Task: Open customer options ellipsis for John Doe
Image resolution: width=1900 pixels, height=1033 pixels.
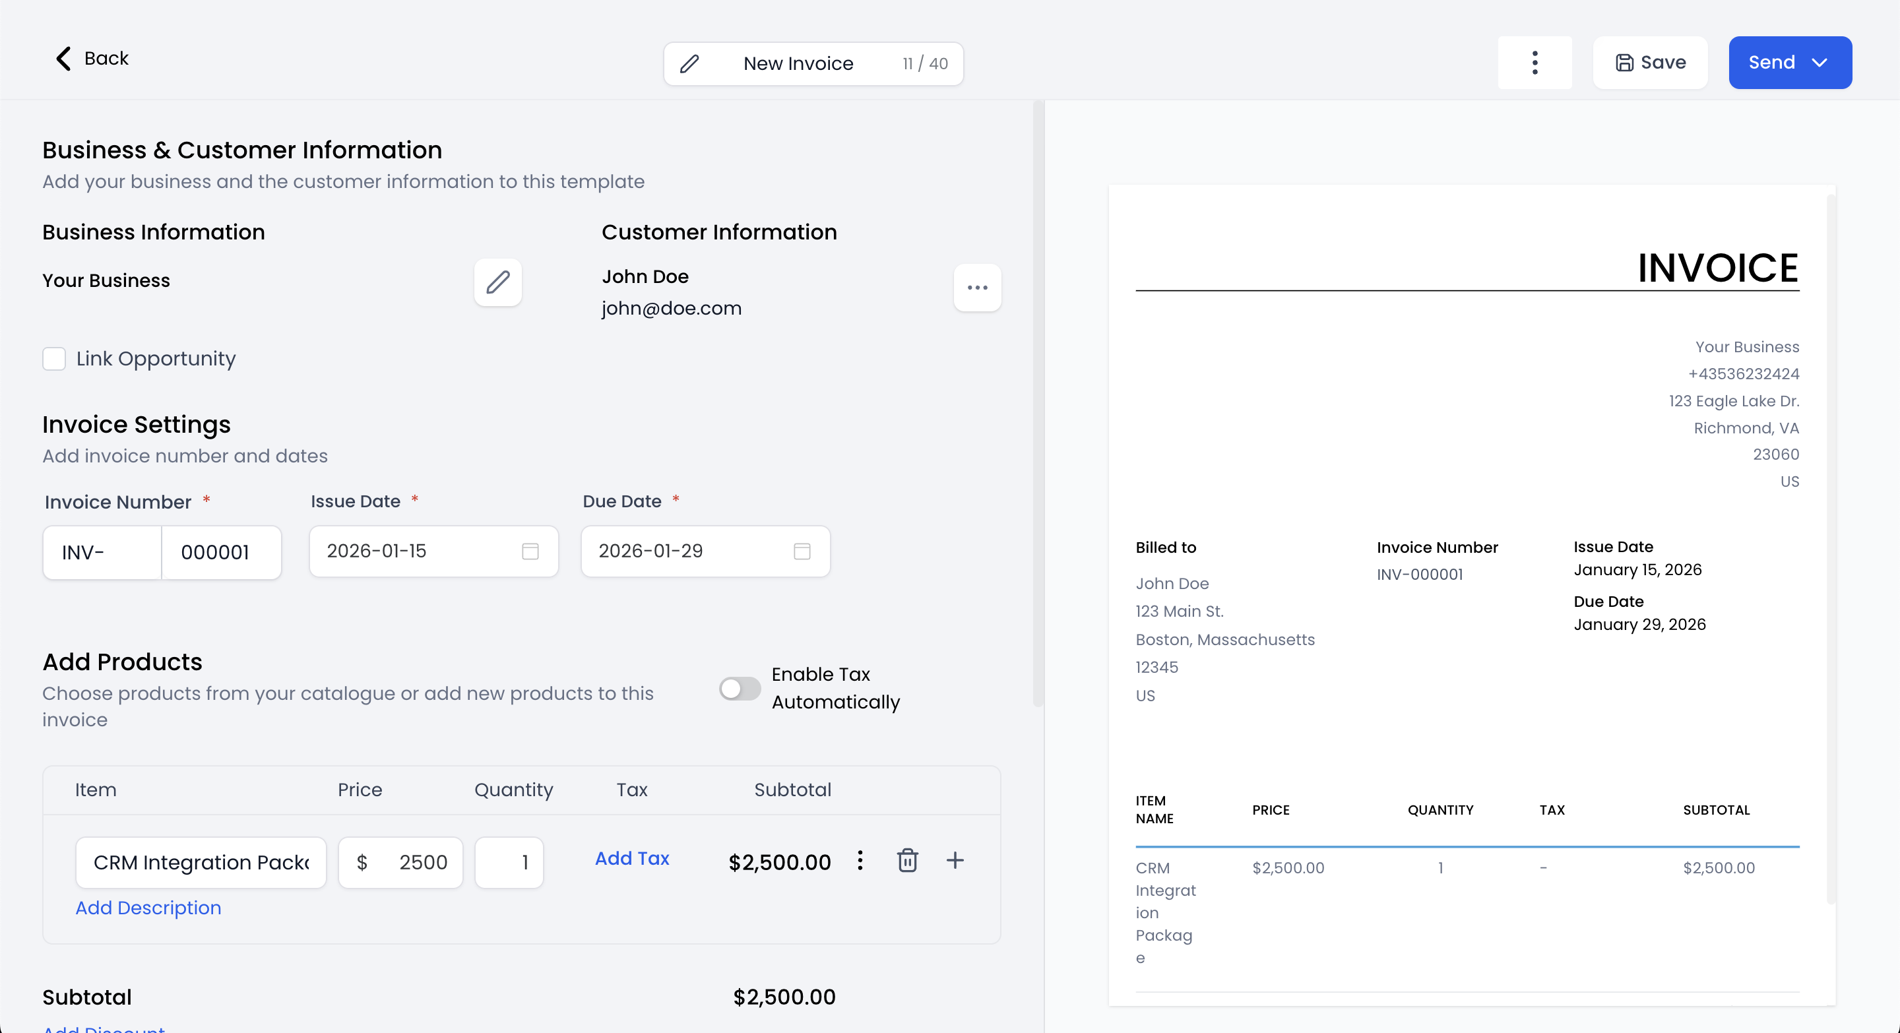Action: (977, 288)
